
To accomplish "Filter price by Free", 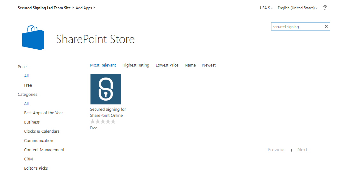I will point(28,85).
